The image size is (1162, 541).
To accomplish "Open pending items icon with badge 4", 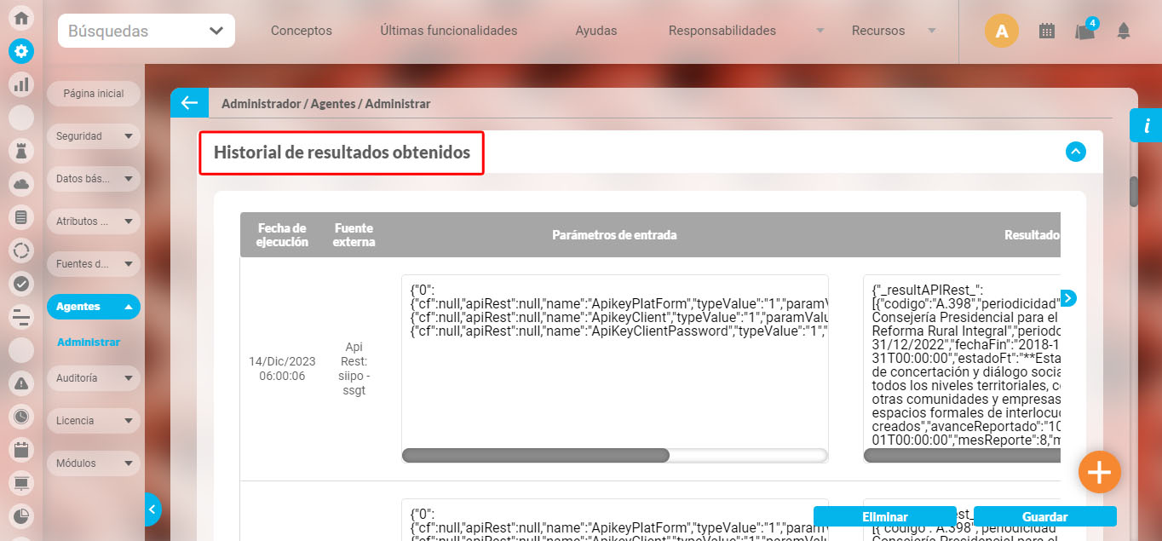I will [x=1084, y=32].
